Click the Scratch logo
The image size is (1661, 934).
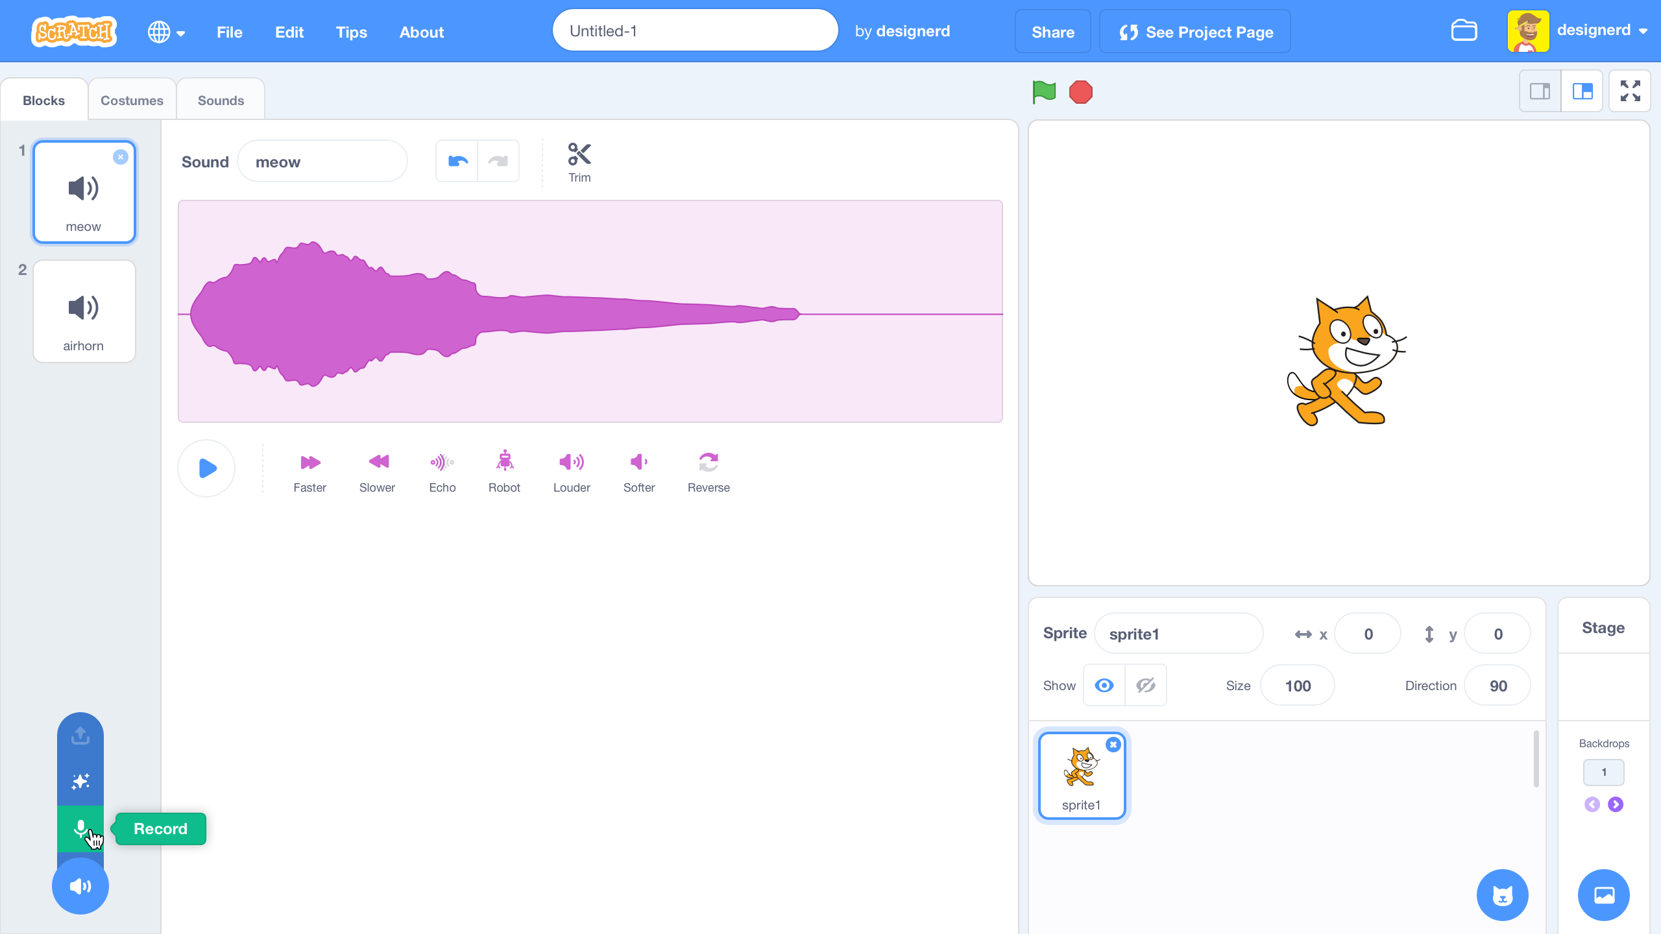pos(74,31)
